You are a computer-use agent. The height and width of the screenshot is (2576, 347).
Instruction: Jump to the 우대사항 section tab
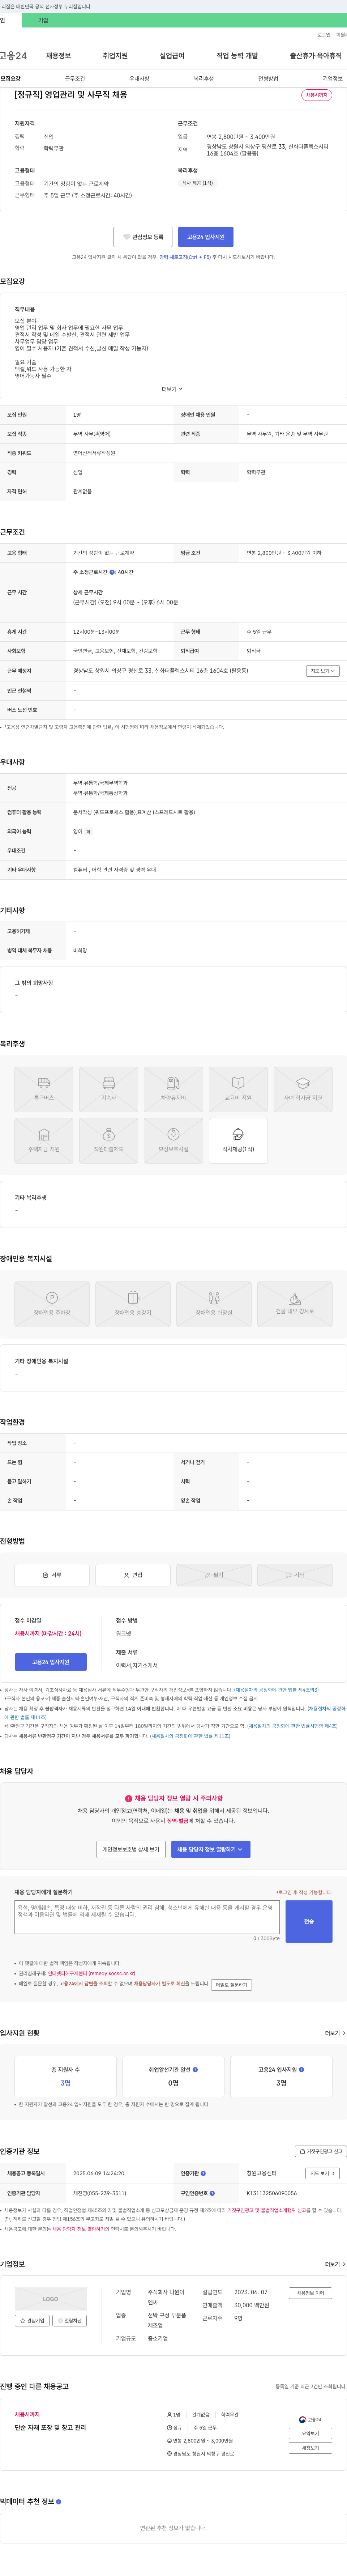click(x=139, y=78)
